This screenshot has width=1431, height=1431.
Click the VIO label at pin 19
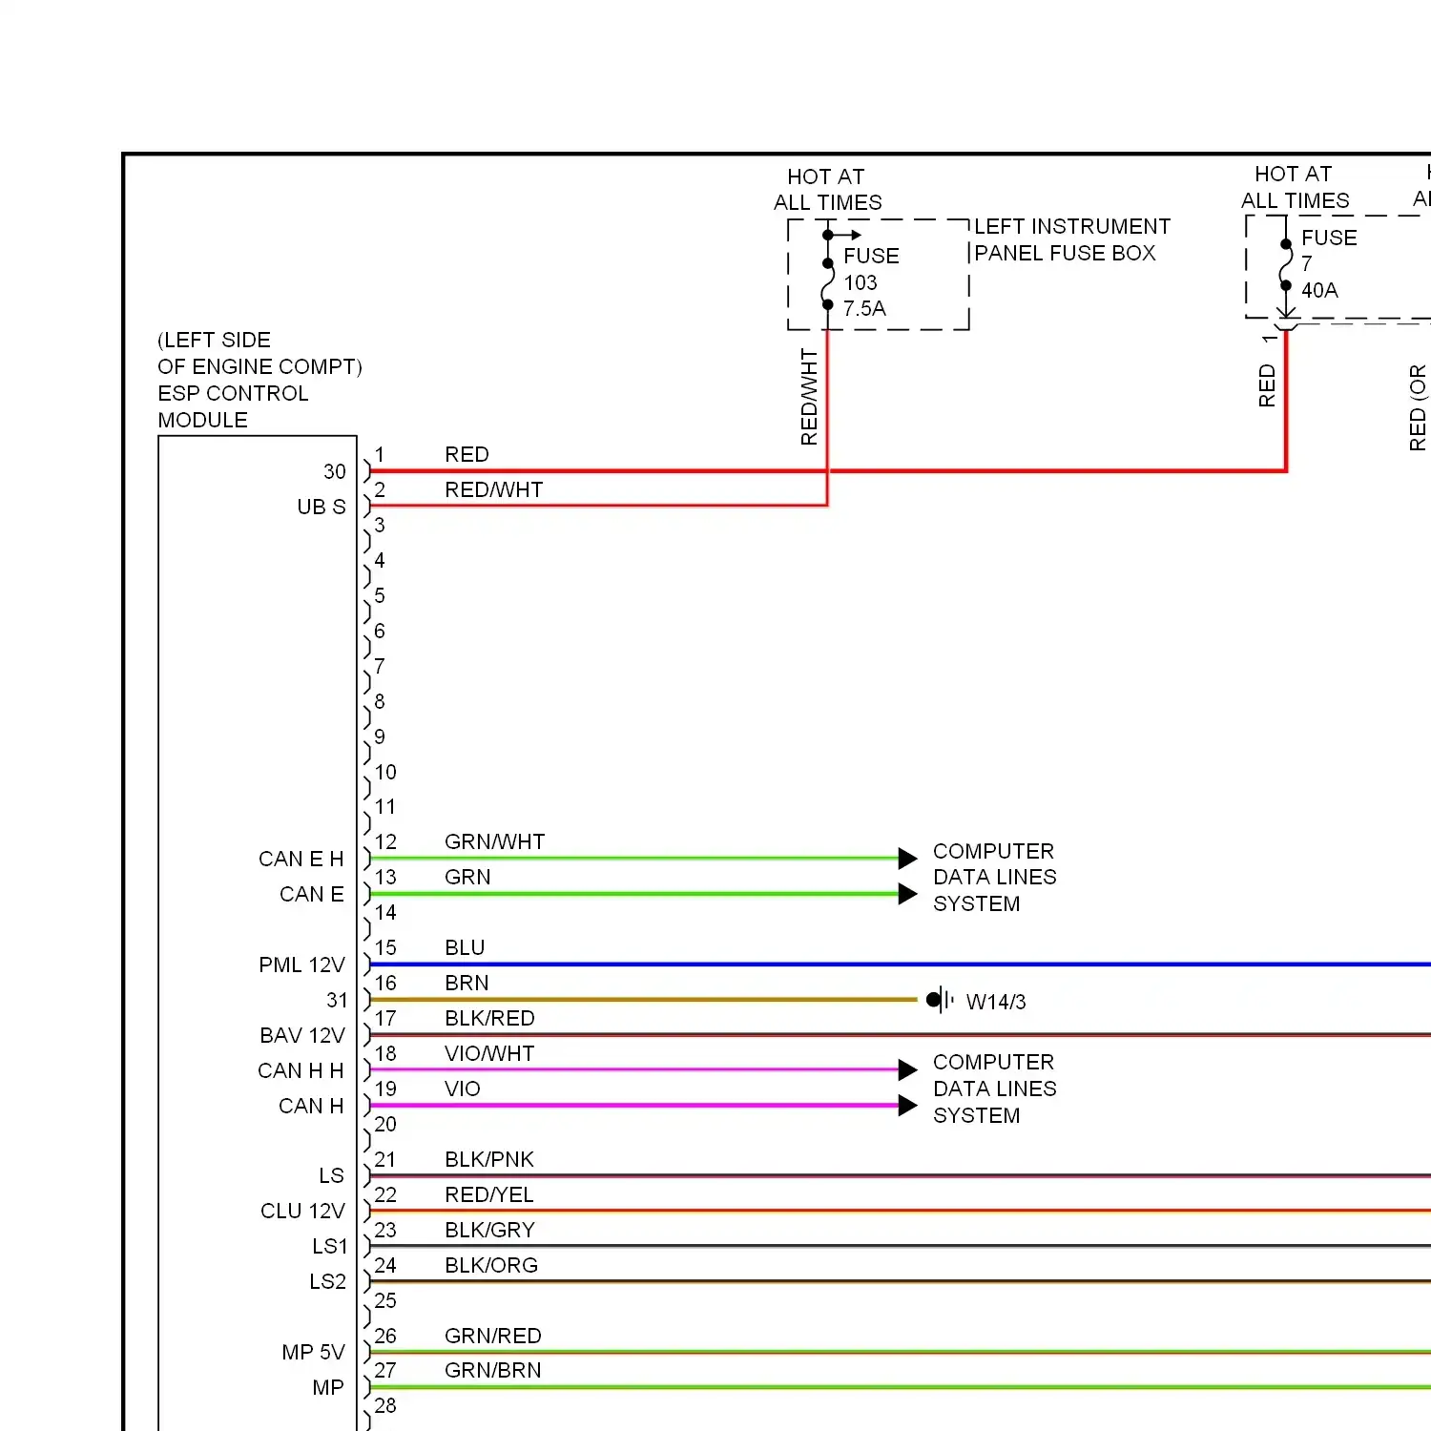click(x=462, y=1089)
